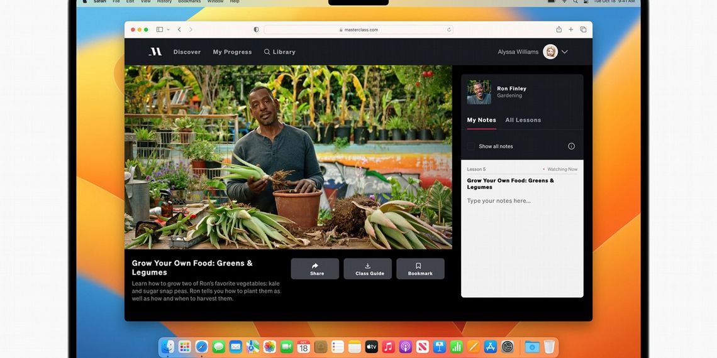
Task: Open the Library search
Action: tap(280, 52)
